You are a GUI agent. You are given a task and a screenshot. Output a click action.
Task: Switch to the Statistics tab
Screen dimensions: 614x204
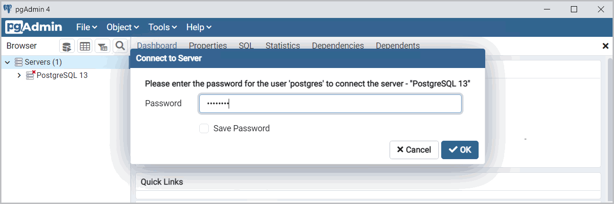[283, 46]
